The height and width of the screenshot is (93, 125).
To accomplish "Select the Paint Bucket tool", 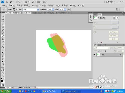I will pyautogui.click(x=3, y=47).
